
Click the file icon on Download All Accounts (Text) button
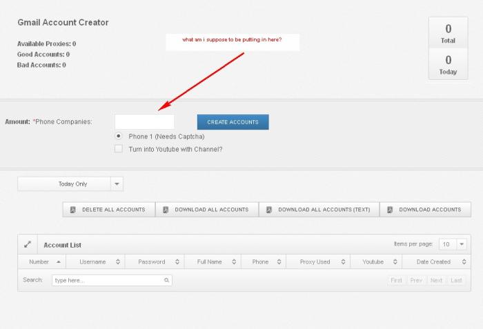[269, 210]
